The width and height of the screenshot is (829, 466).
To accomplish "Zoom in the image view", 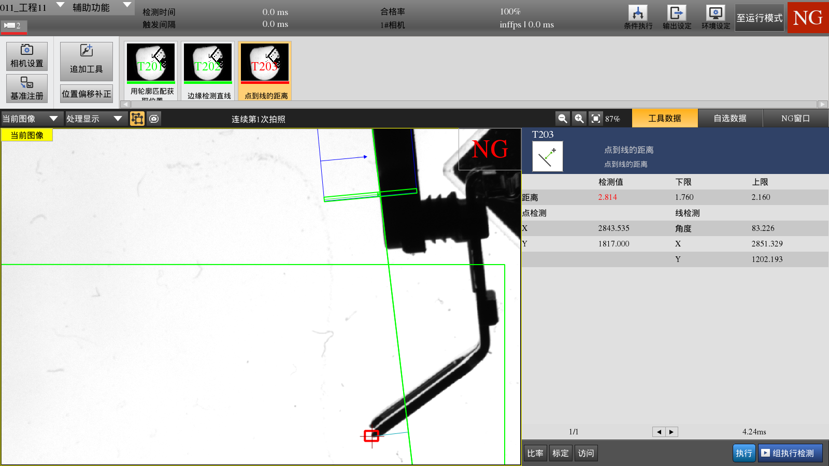I will coord(579,119).
